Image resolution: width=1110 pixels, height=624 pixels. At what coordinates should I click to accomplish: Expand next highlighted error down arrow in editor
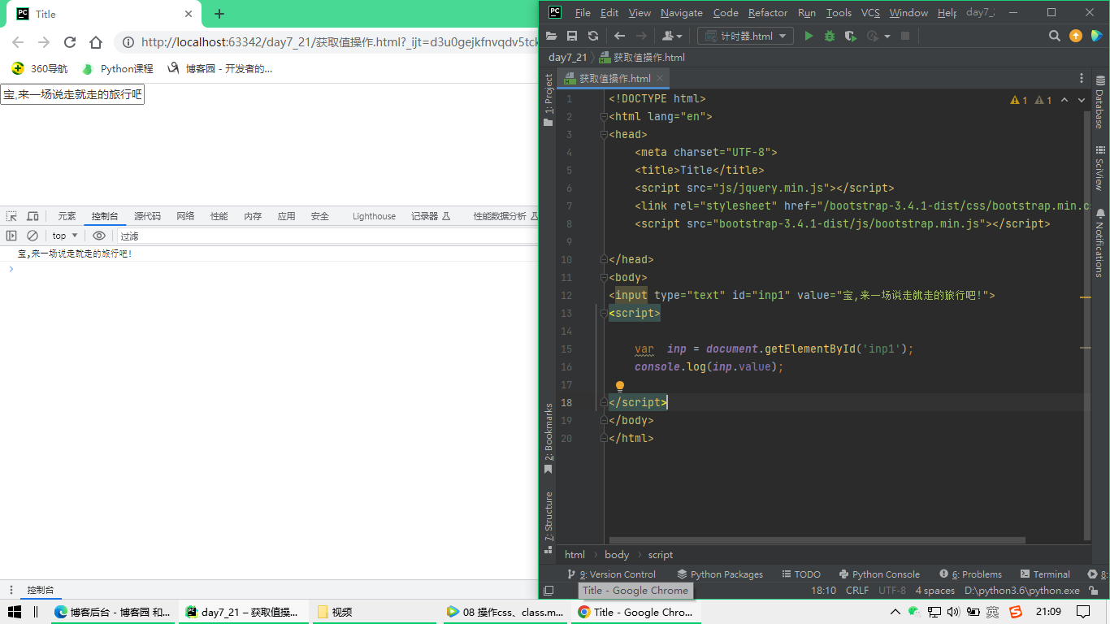(x=1082, y=100)
